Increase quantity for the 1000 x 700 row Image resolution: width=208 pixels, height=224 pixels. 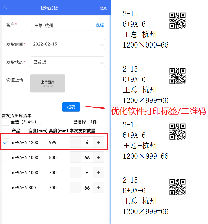pos(99,172)
